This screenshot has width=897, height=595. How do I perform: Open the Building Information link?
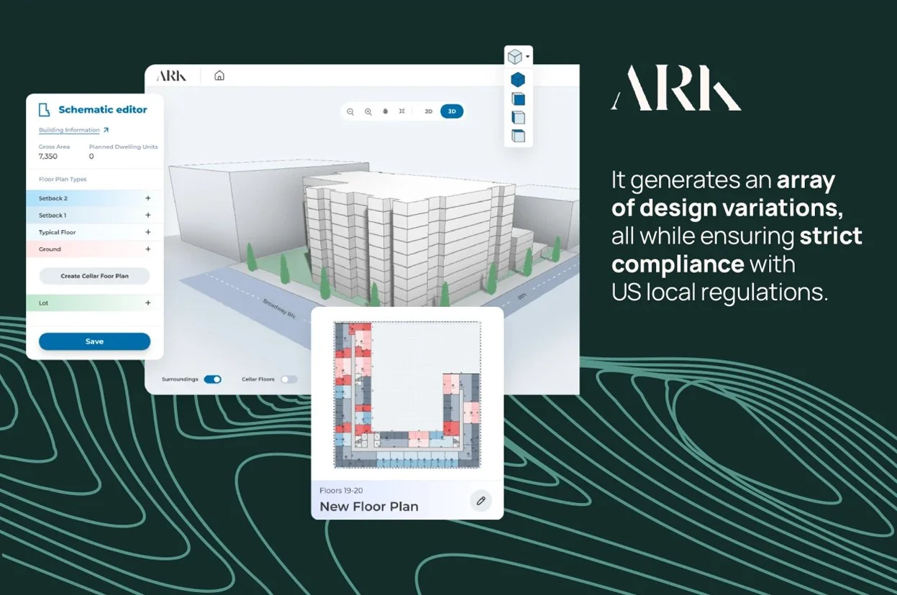69,130
